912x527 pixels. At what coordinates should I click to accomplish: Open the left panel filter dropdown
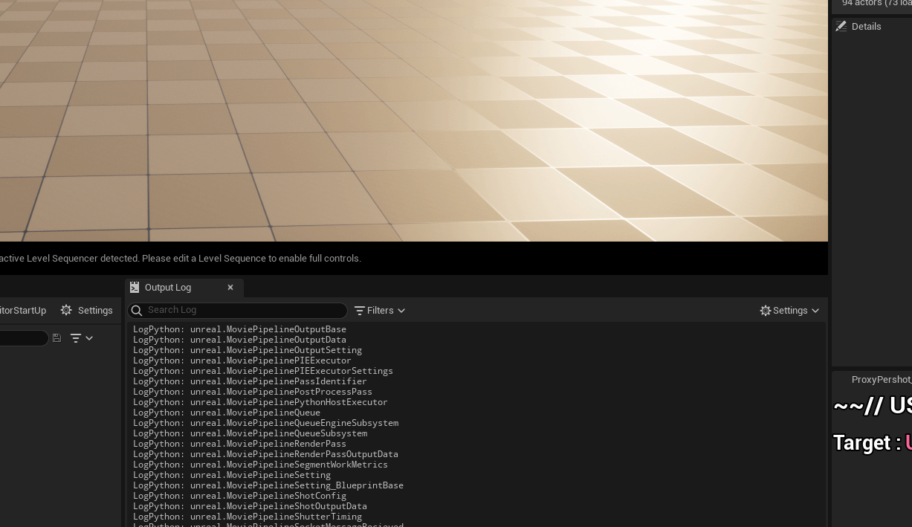82,338
